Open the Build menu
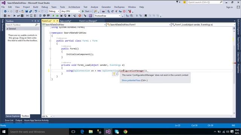 tap(35, 7)
